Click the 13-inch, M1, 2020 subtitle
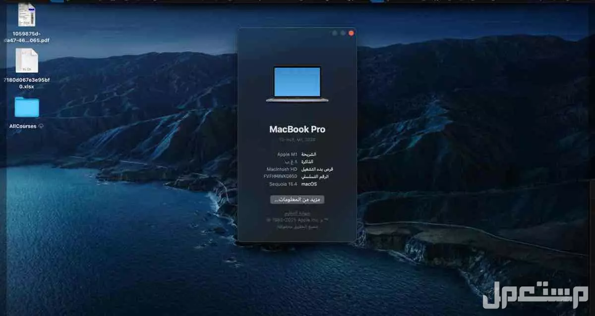Screen dimensions: 595x316 pyautogui.click(x=297, y=140)
